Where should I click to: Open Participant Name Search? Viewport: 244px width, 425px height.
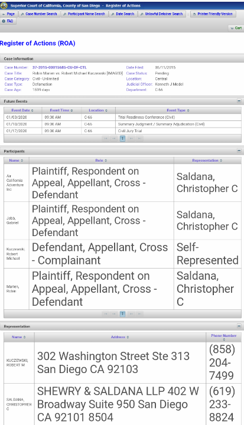point(84,14)
